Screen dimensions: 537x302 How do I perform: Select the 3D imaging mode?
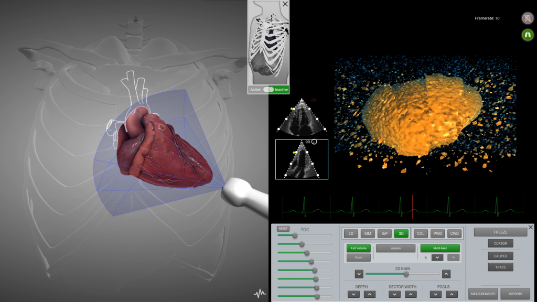pyautogui.click(x=401, y=233)
